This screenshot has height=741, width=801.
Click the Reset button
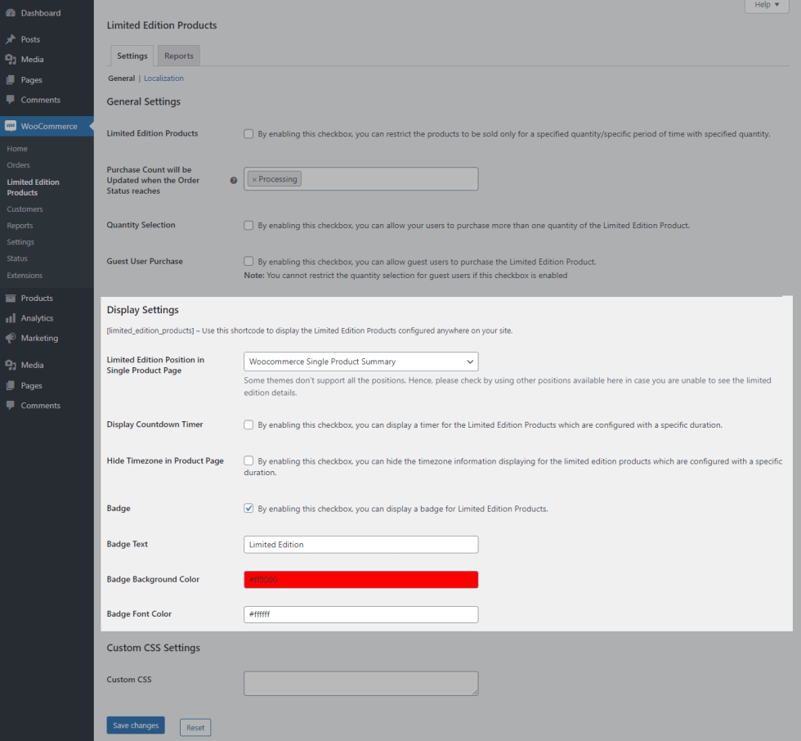click(x=195, y=727)
